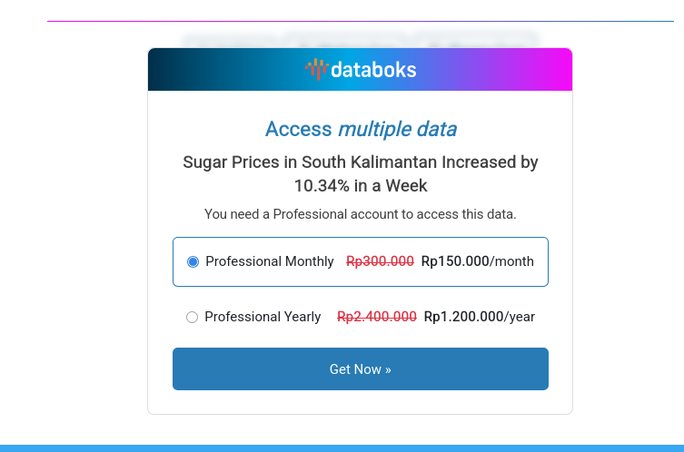Click the crossed-out Rp300.000 price
Screen dimensions: 684x452
click(380, 261)
